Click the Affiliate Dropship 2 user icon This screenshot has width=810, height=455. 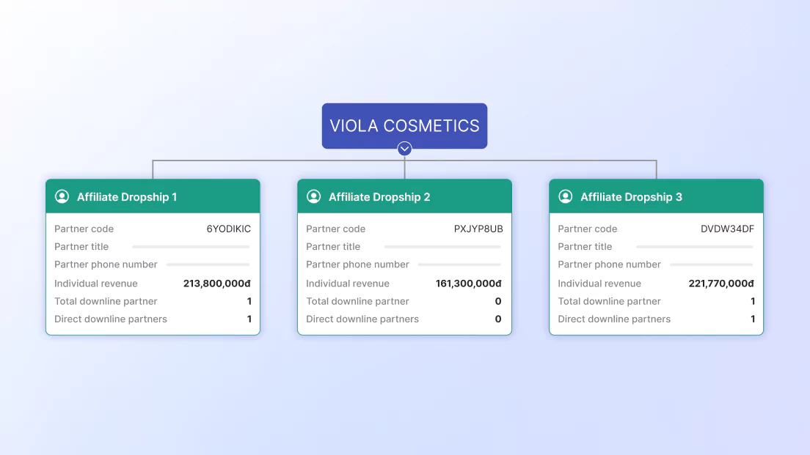313,196
